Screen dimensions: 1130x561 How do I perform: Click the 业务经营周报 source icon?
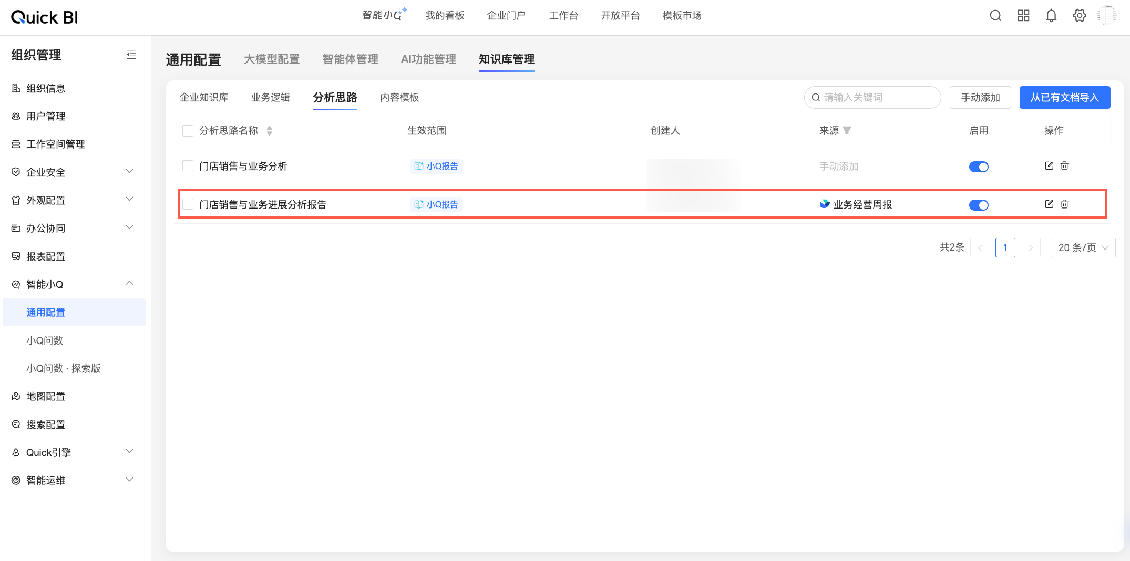825,204
